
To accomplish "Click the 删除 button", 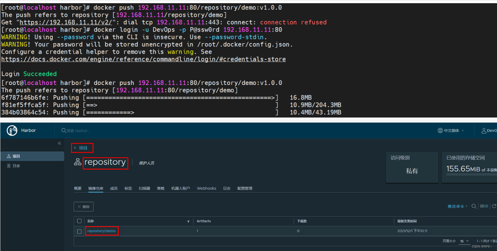I will [84, 207].
